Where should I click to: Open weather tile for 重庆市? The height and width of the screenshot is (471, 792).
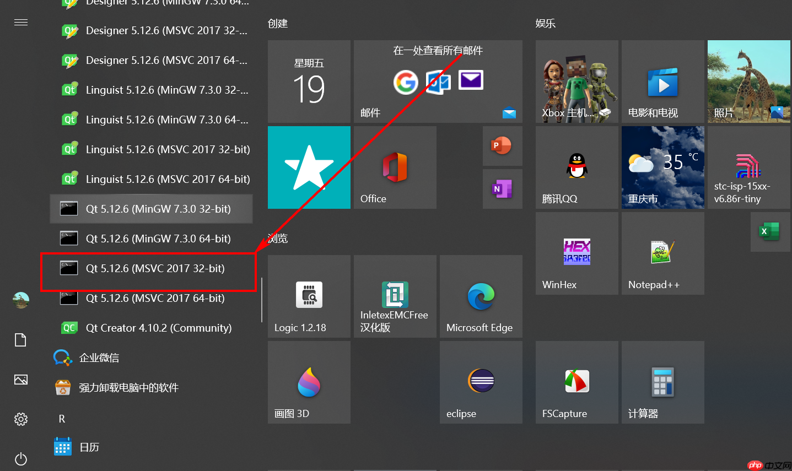coord(663,167)
